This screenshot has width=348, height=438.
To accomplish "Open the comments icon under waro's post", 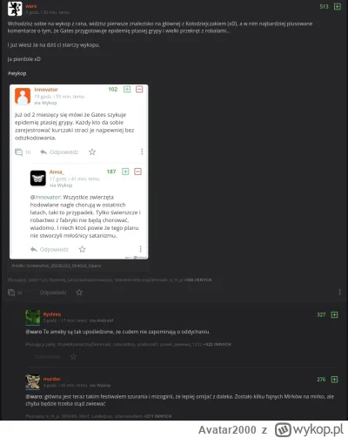I will 11,293.
